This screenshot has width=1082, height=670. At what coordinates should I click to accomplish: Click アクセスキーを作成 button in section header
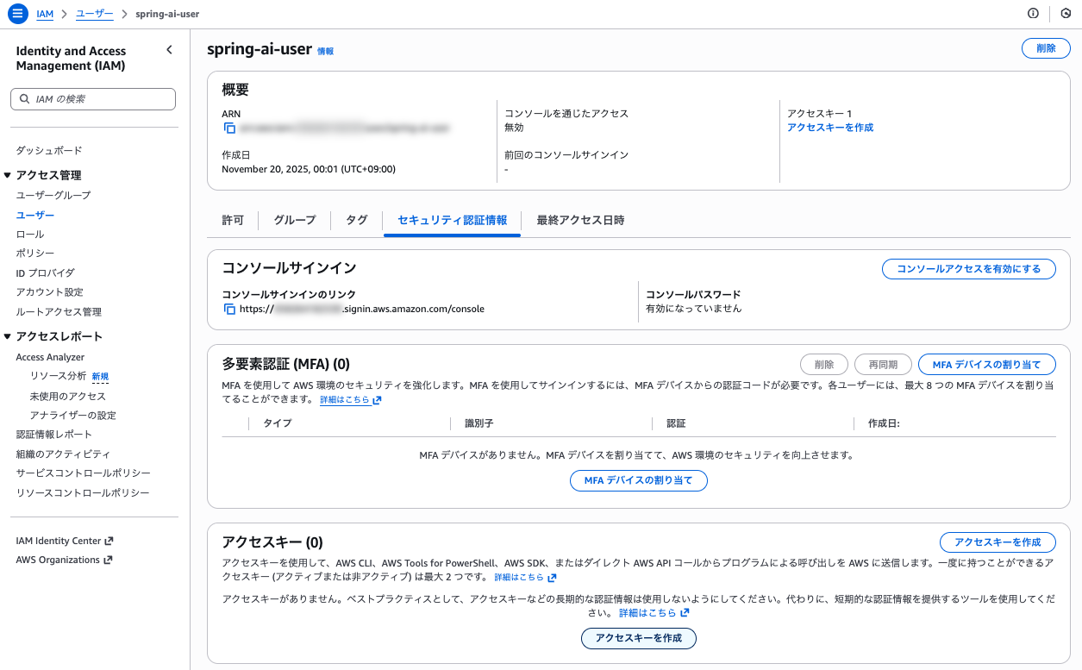pyautogui.click(x=998, y=542)
